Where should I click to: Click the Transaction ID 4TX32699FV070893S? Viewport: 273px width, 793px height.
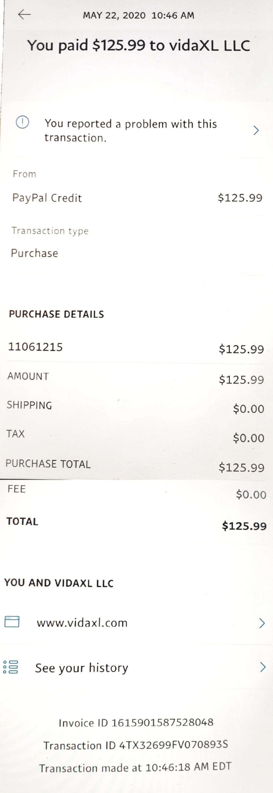pyautogui.click(x=173, y=745)
